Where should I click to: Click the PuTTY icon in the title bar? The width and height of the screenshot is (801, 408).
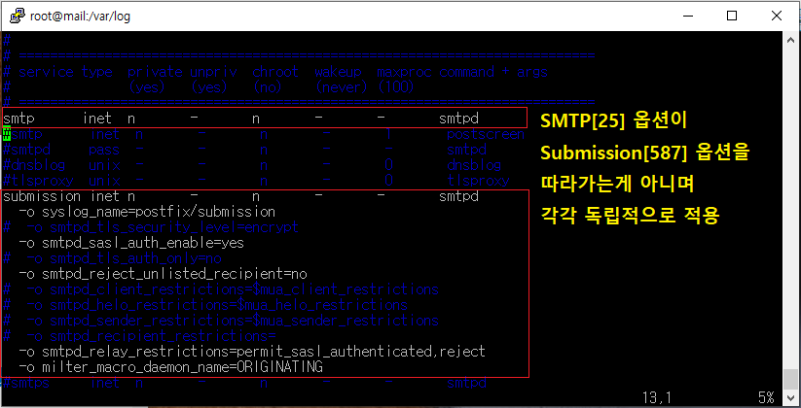tap(18, 16)
